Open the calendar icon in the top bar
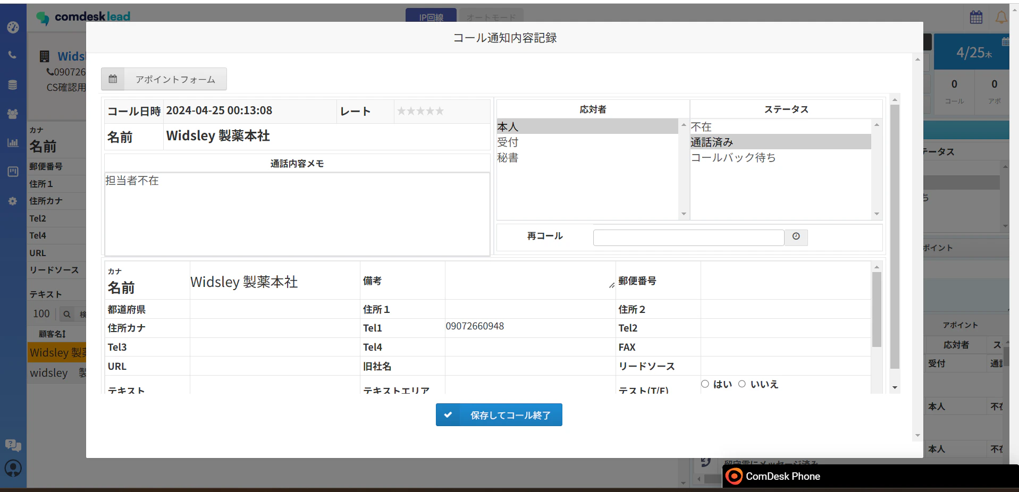This screenshot has height=492, width=1019. coord(976,17)
